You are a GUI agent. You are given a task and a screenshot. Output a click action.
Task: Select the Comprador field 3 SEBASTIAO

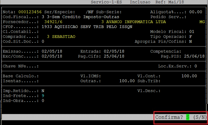click(x=61, y=37)
